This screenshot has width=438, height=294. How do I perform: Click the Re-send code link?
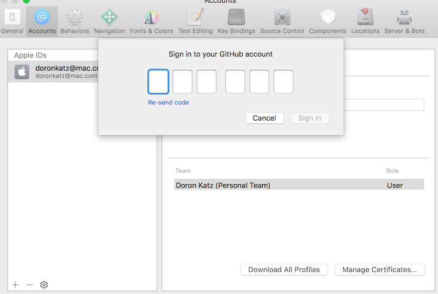point(169,102)
